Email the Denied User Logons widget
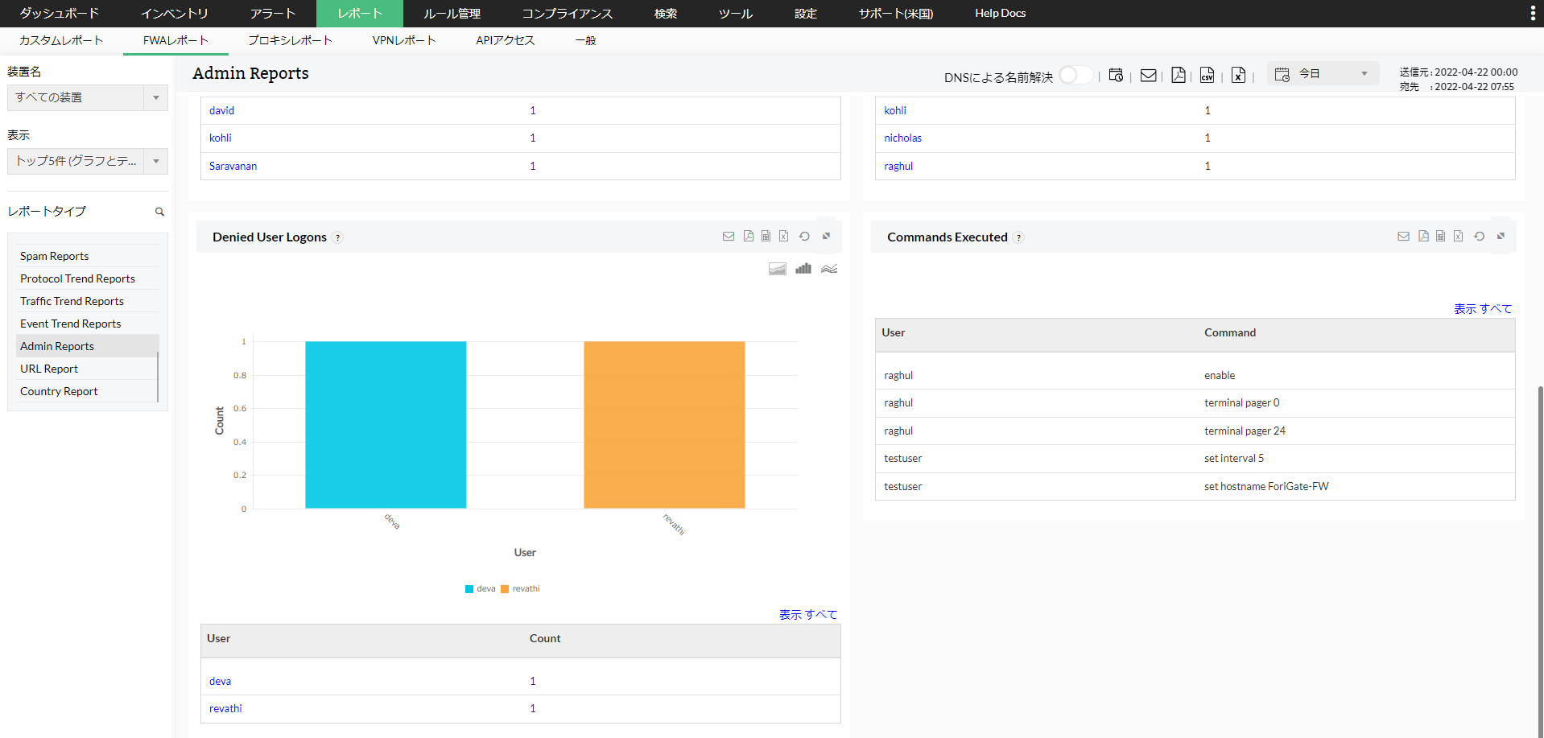 [729, 236]
